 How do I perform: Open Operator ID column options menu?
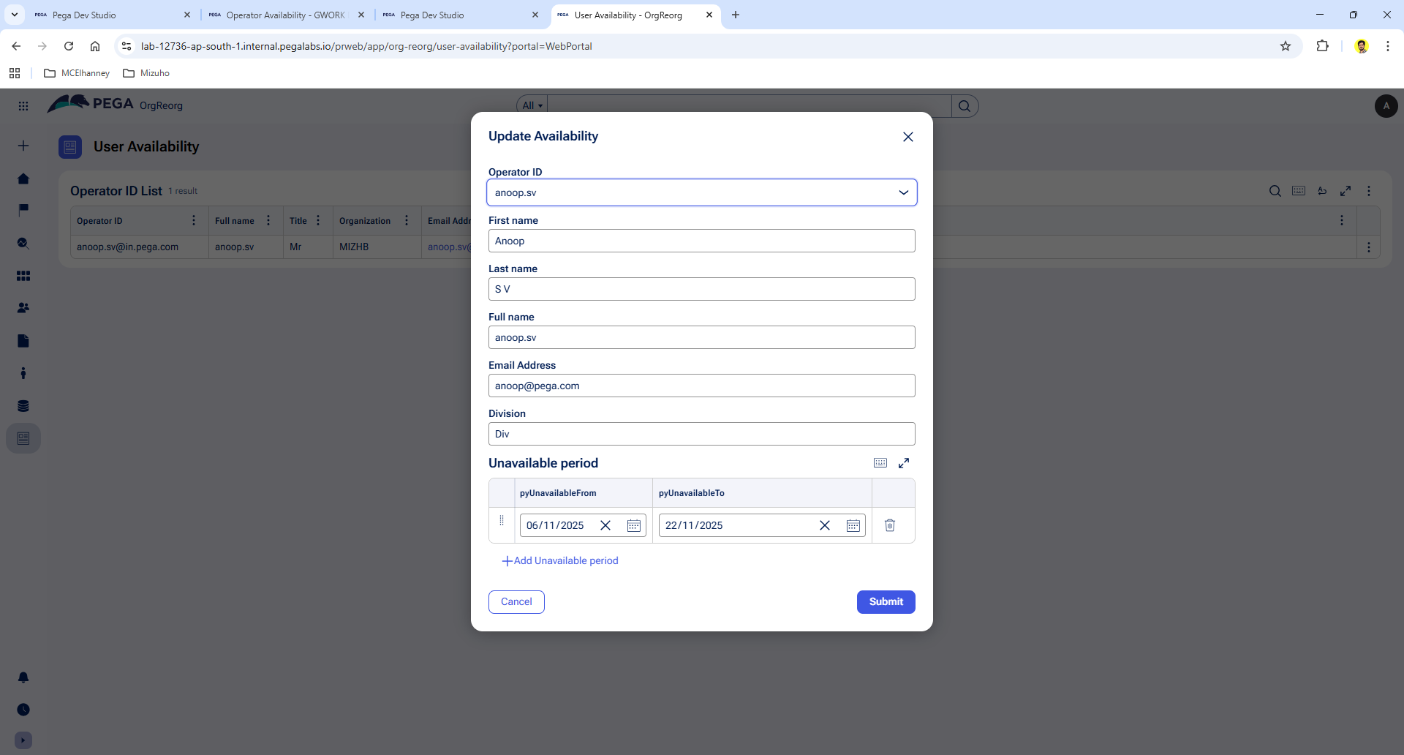tap(194, 221)
